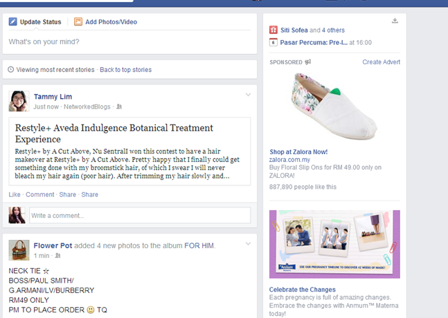Click the first Share link under Tammy's post
The width and height of the screenshot is (448, 318).
(67, 194)
